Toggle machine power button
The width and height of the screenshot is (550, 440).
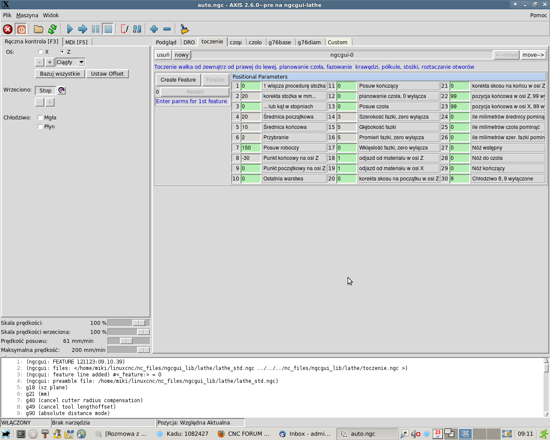[21, 29]
